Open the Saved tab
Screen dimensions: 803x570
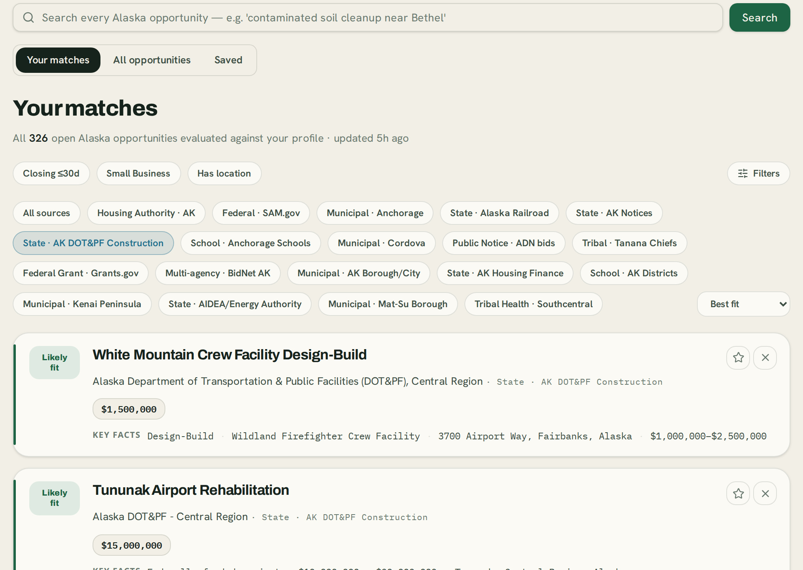(x=228, y=60)
